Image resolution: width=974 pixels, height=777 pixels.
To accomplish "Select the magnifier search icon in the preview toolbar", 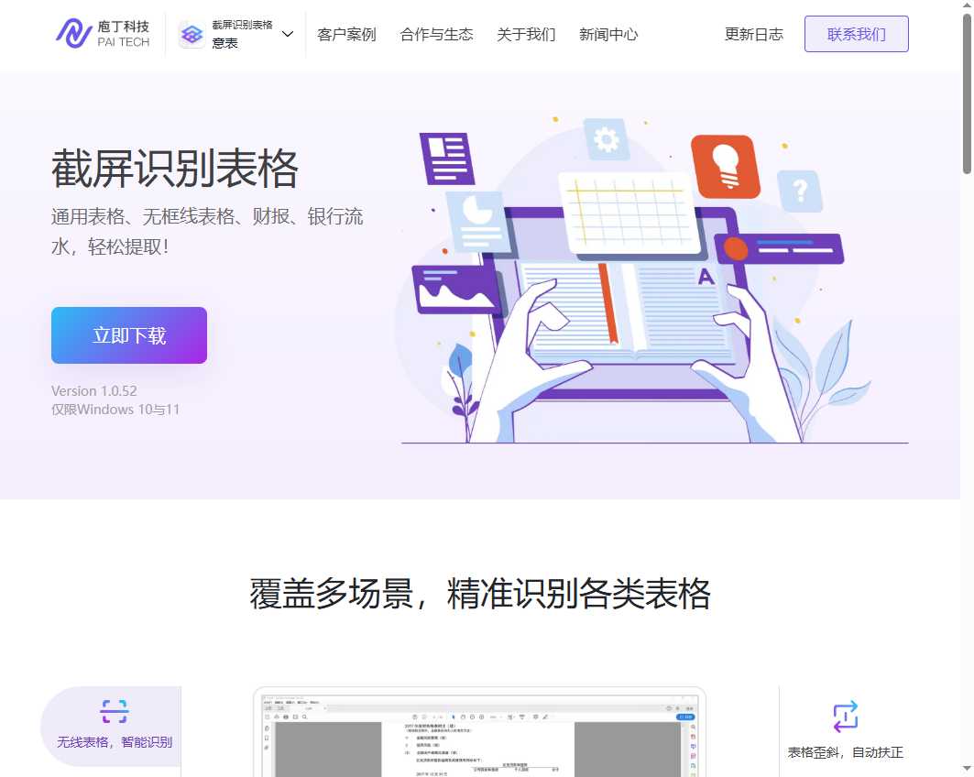I will point(304,717).
